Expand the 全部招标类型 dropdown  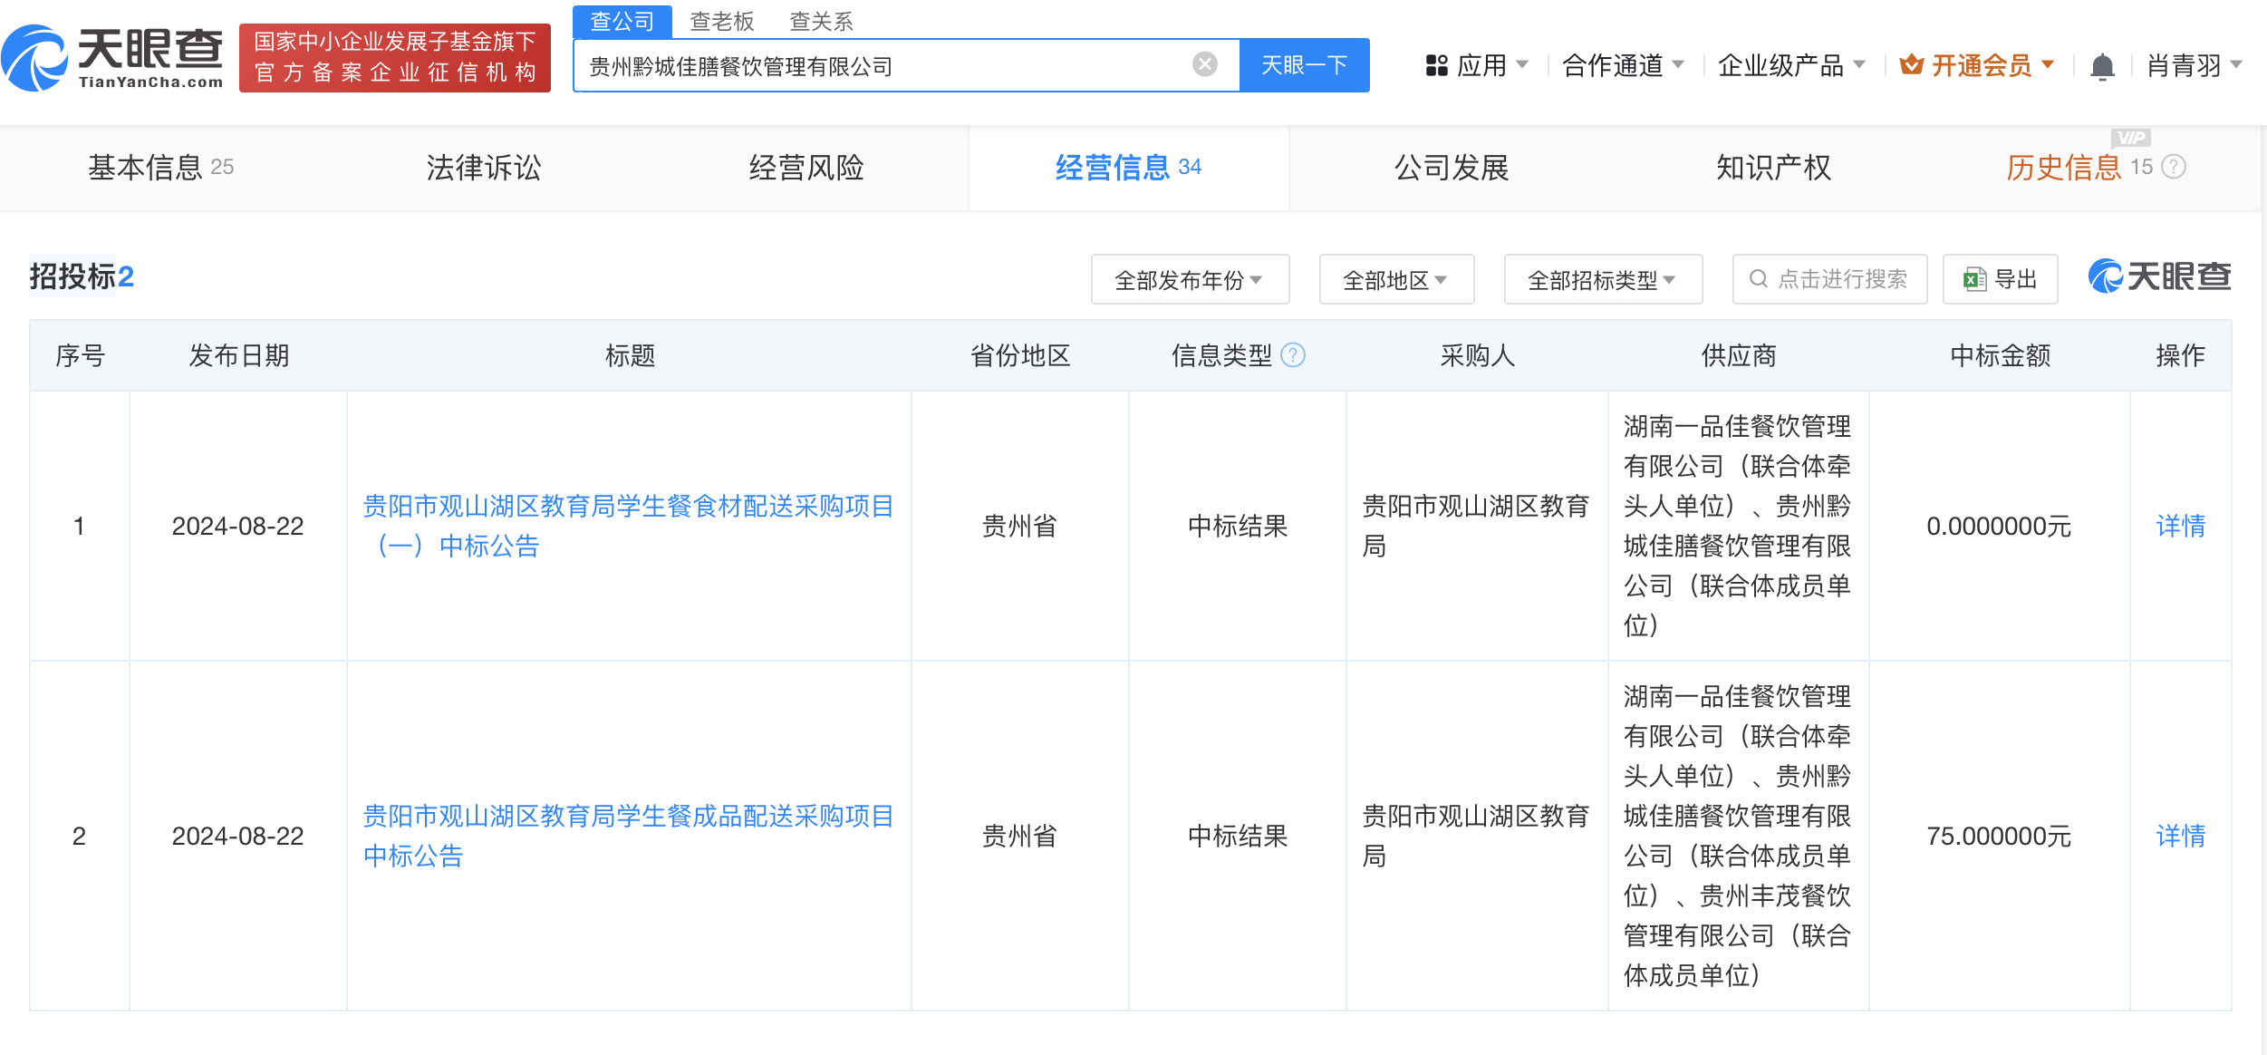(1603, 279)
